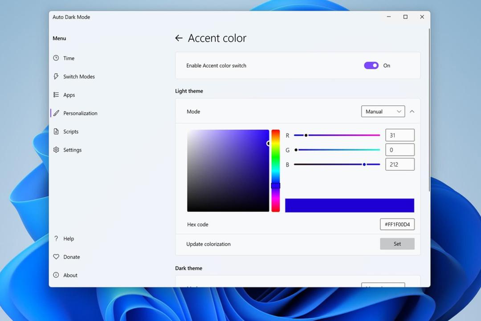Maximize the Auto Dark Mode window
This screenshot has height=321, width=481.
tap(405, 17)
